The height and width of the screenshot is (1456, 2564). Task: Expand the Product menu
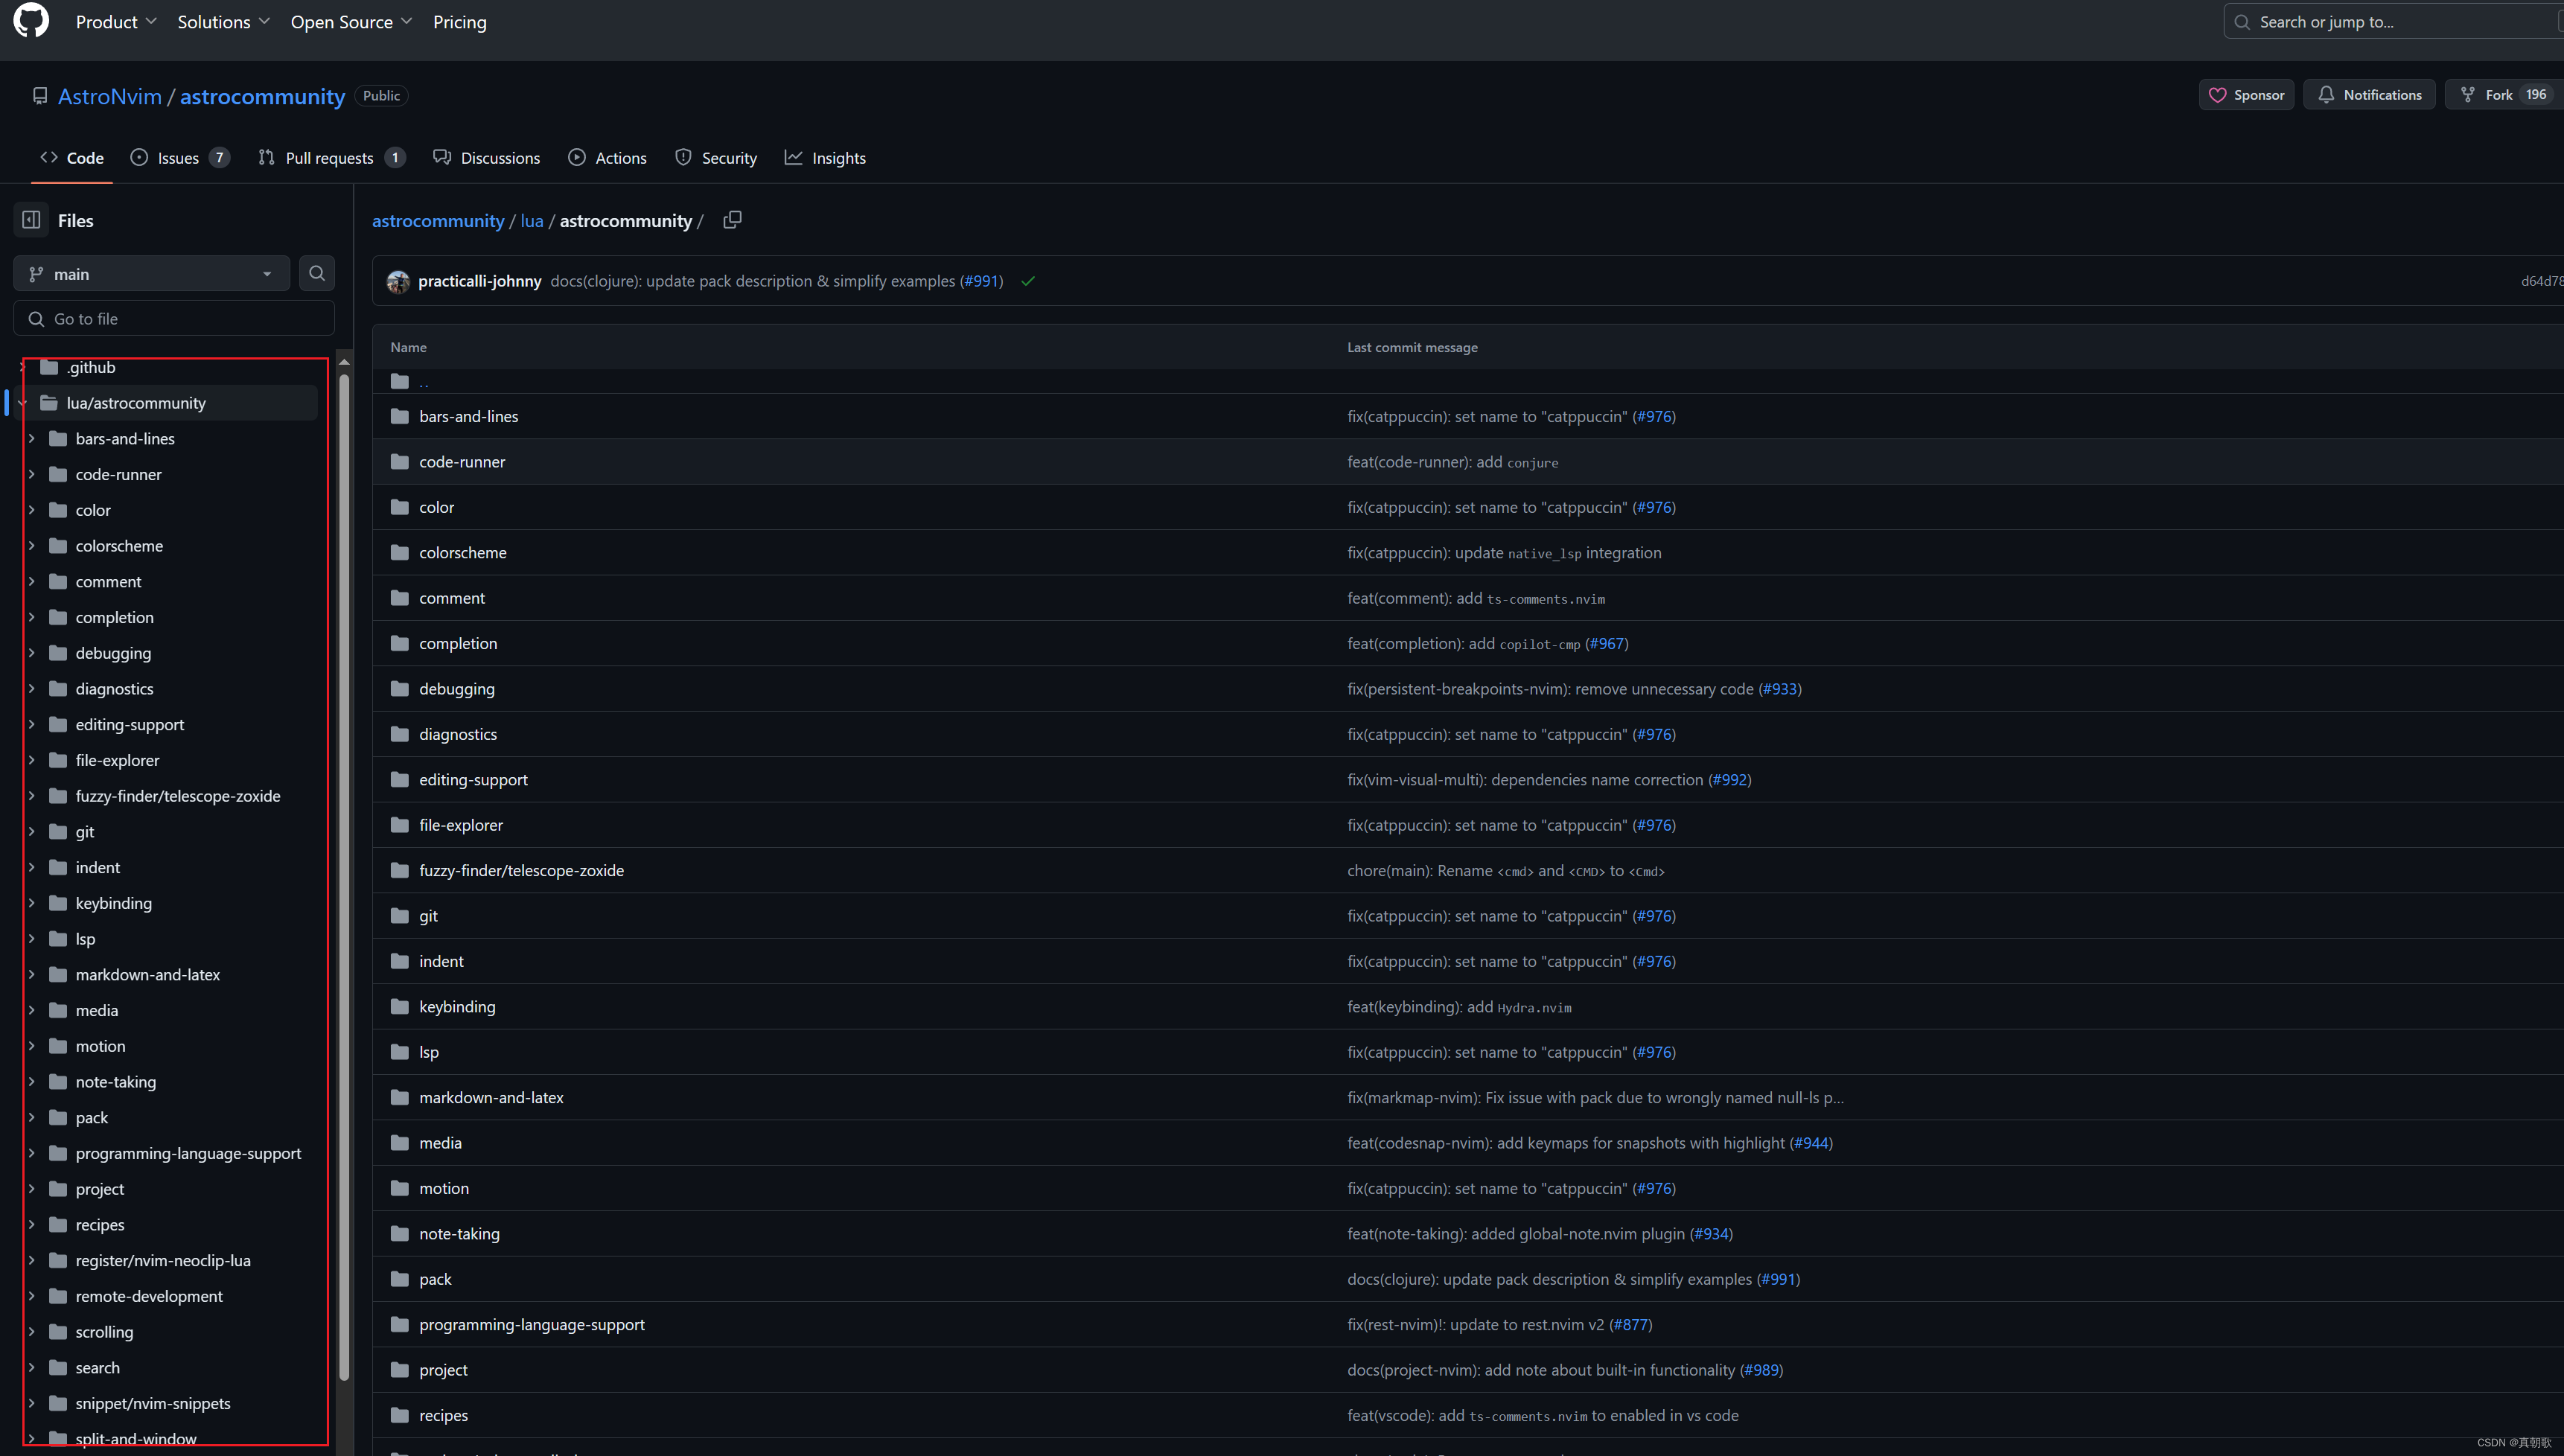pyautogui.click(x=116, y=22)
